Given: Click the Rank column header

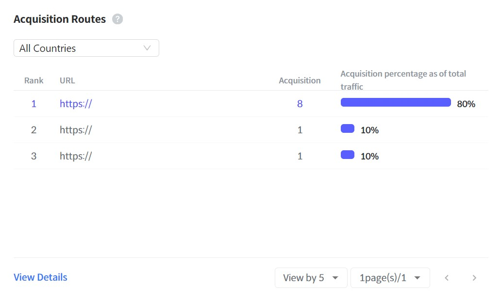Looking at the screenshot, I should click(x=33, y=80).
